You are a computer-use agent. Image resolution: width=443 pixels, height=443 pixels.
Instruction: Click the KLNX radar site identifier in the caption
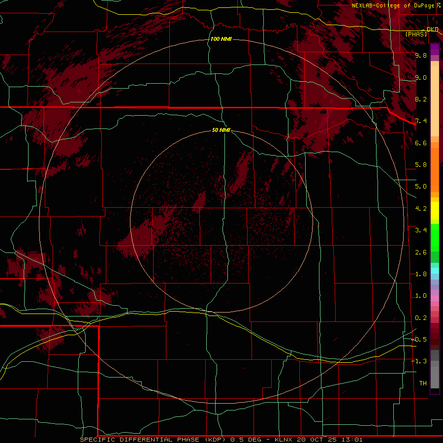(x=284, y=440)
